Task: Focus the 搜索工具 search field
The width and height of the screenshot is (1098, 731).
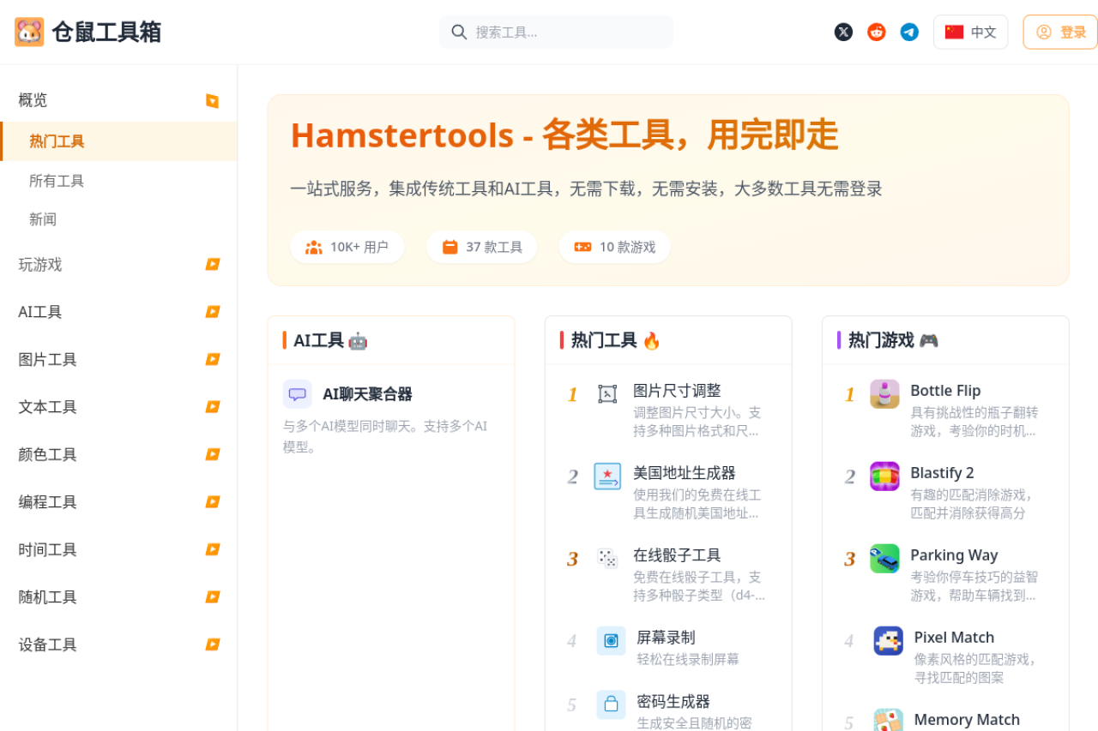Action: point(556,32)
